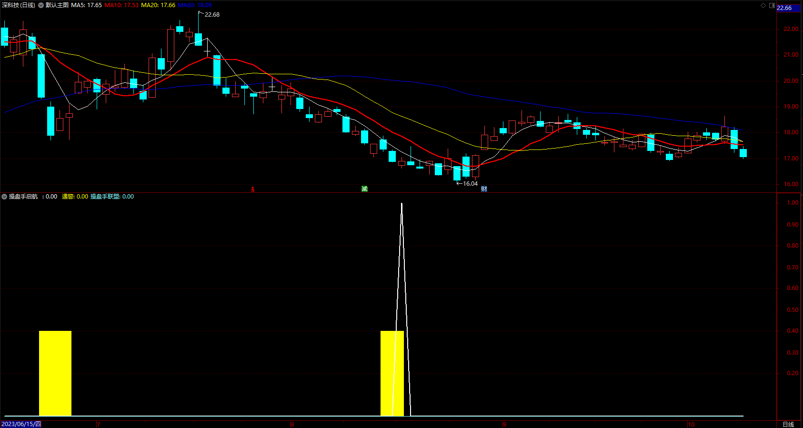Click the 16.04 low price annotation
Image resolution: width=803 pixels, height=428 pixels.
(x=470, y=184)
